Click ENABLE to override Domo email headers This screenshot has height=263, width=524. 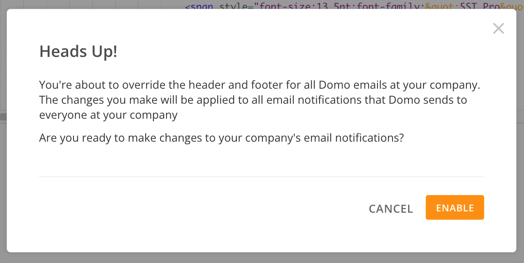pyautogui.click(x=455, y=207)
